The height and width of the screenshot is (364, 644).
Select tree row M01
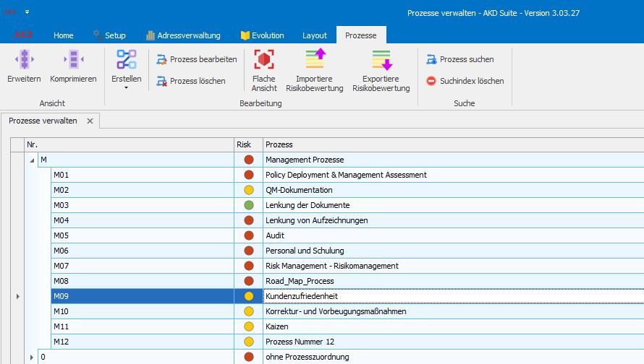pyautogui.click(x=143, y=175)
